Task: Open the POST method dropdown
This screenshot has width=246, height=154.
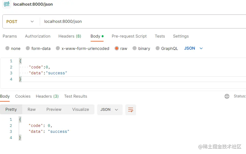Action: [x=20, y=21]
